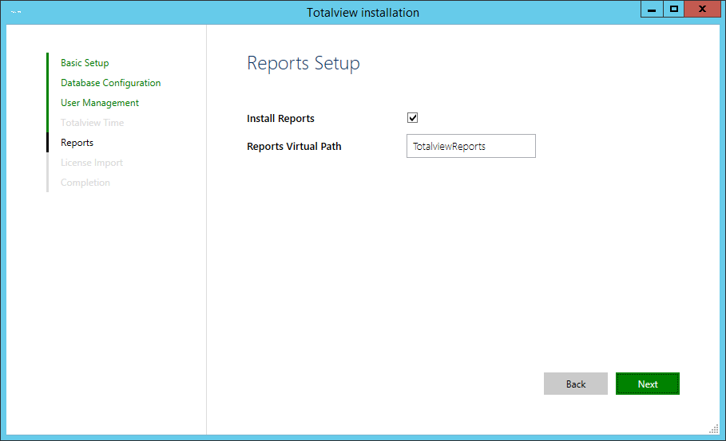The width and height of the screenshot is (726, 441).
Task: Select License Import in the sidebar
Action: pyautogui.click(x=92, y=162)
